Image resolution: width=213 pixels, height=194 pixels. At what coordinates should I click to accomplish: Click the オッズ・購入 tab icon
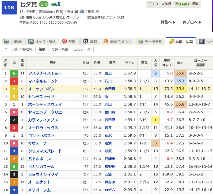tap(31, 42)
